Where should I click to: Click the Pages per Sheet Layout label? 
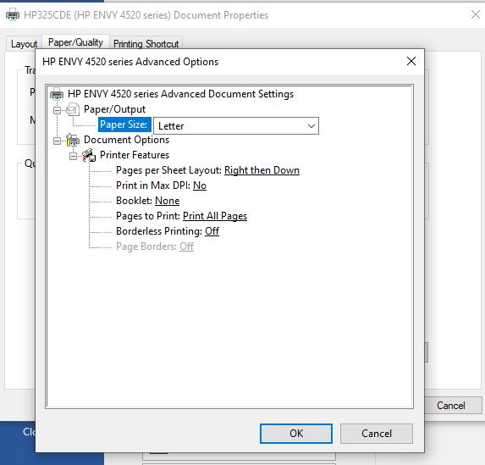tap(168, 170)
